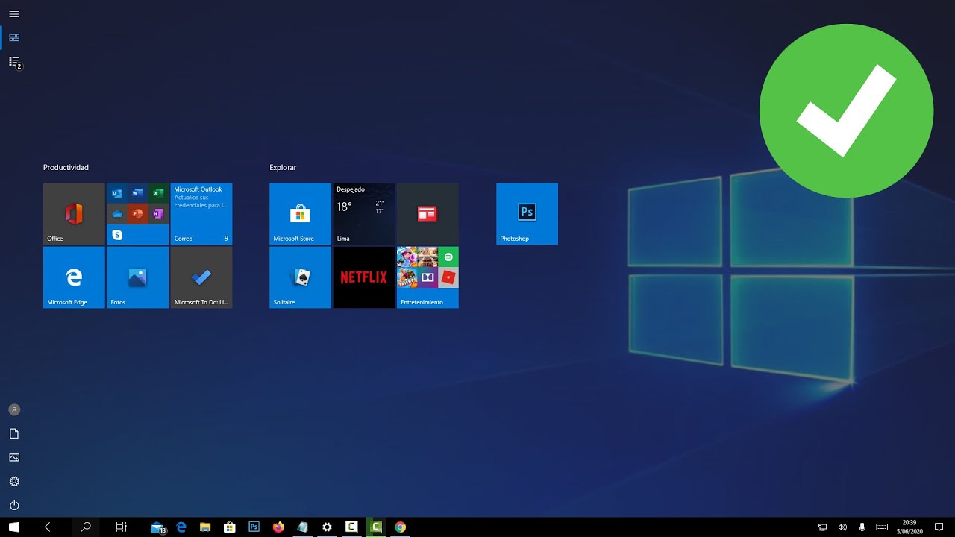Launch the Solitaire tile
The height and width of the screenshot is (537, 955).
tap(300, 277)
